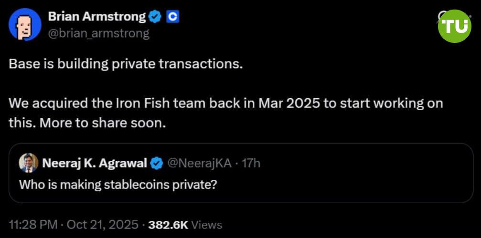
Task: Click the green TU logo
Action: 454,26
